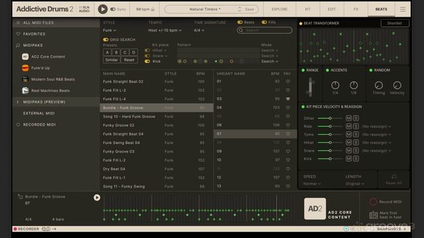Screen dimensions: 424x238
Task: Toggle Grid Search switch
Action: pyautogui.click(x=106, y=40)
